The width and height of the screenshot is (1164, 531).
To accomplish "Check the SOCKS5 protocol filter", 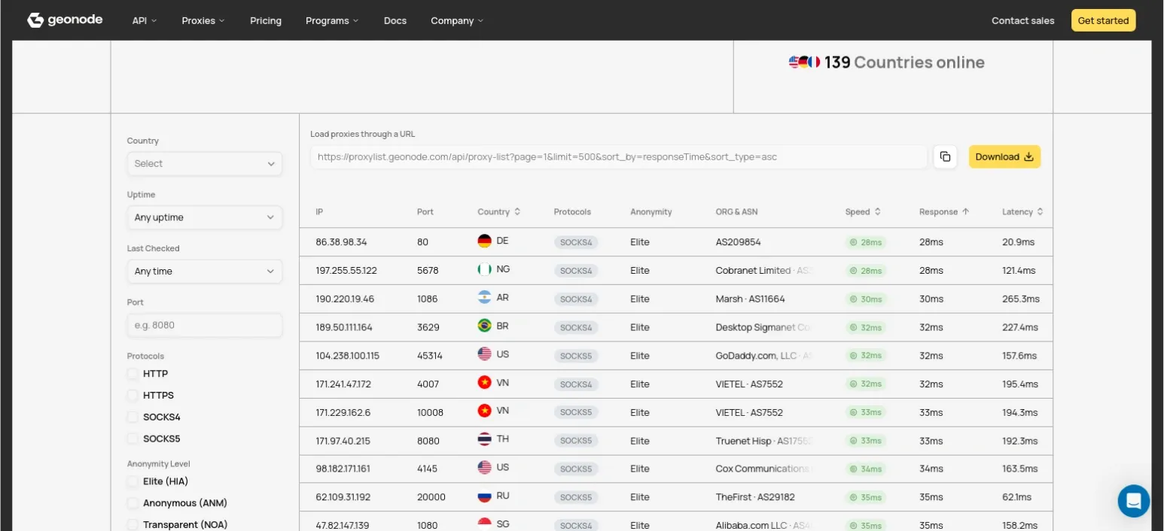I will click(x=133, y=438).
